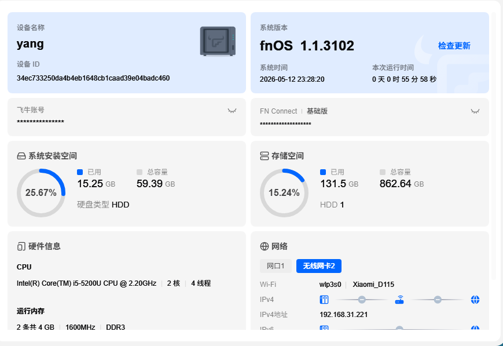Select the 无线网卡2 tab
The height and width of the screenshot is (346, 503).
click(x=319, y=266)
